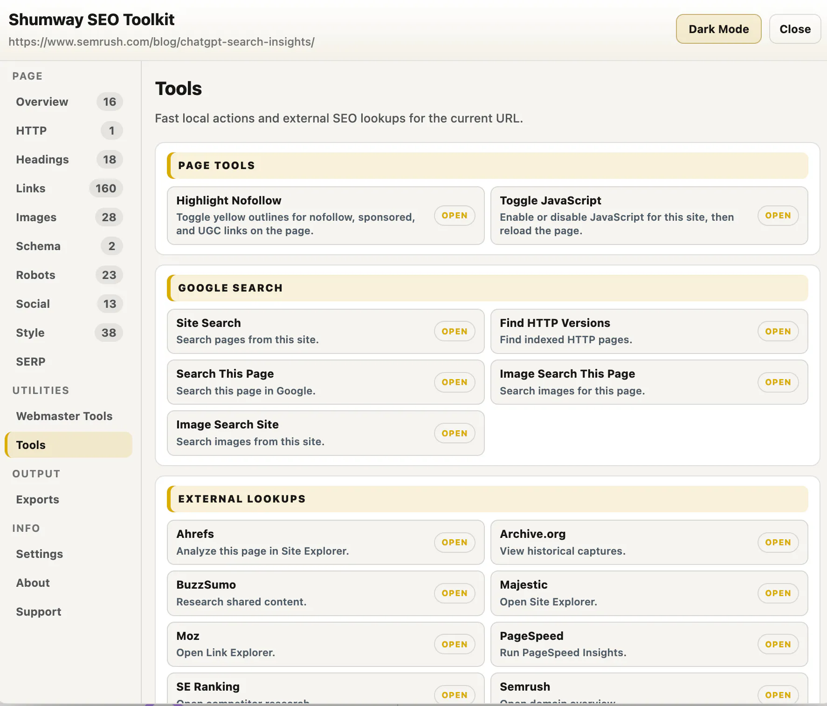The height and width of the screenshot is (706, 827).
Task: Show the Schema section
Action: point(69,246)
